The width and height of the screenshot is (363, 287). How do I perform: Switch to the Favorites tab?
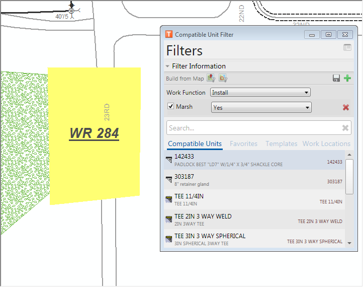point(243,143)
